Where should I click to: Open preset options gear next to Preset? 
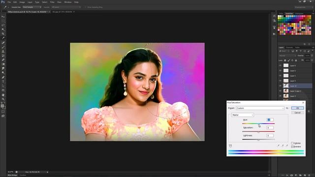tap(287, 108)
